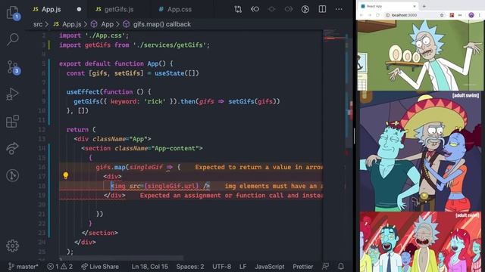Viewport: 485px width, 272px height.
Task: Click the localhost:3000 address bar
Action: coord(414,15)
